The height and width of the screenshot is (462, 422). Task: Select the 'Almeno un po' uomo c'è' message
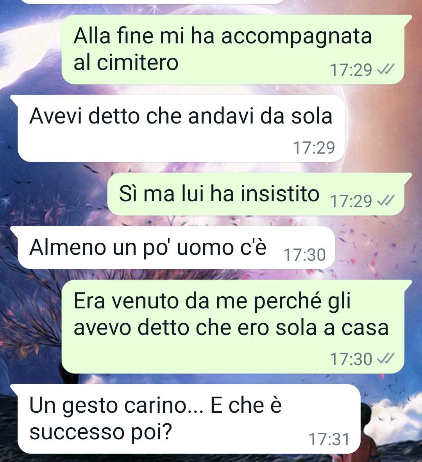[173, 247]
